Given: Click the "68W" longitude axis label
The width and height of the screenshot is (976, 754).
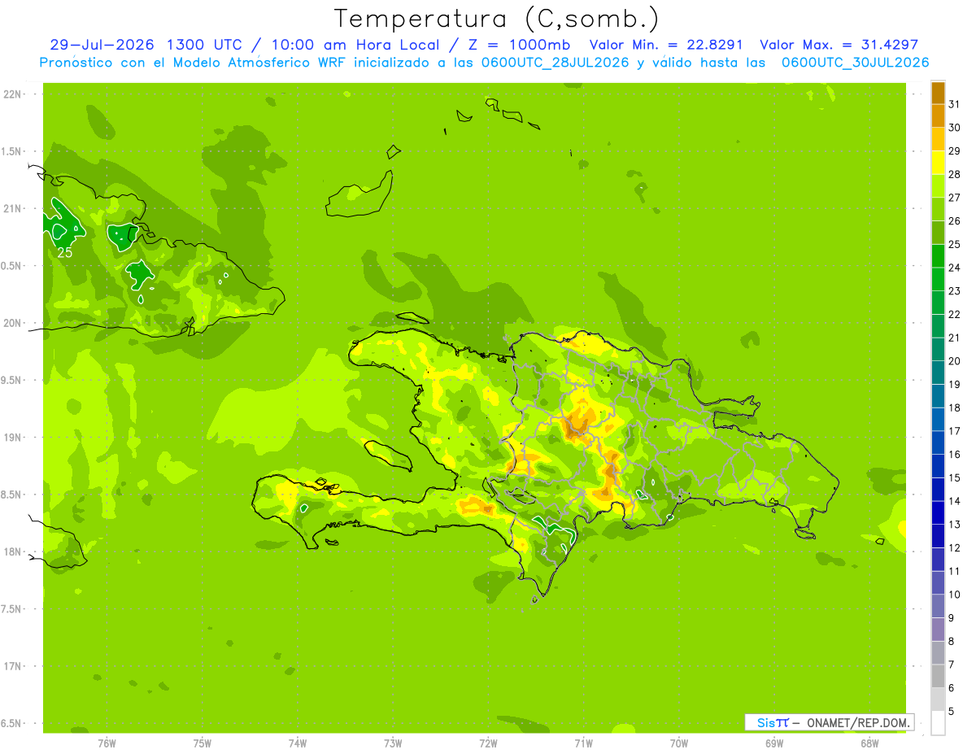Looking at the screenshot, I should click(869, 743).
